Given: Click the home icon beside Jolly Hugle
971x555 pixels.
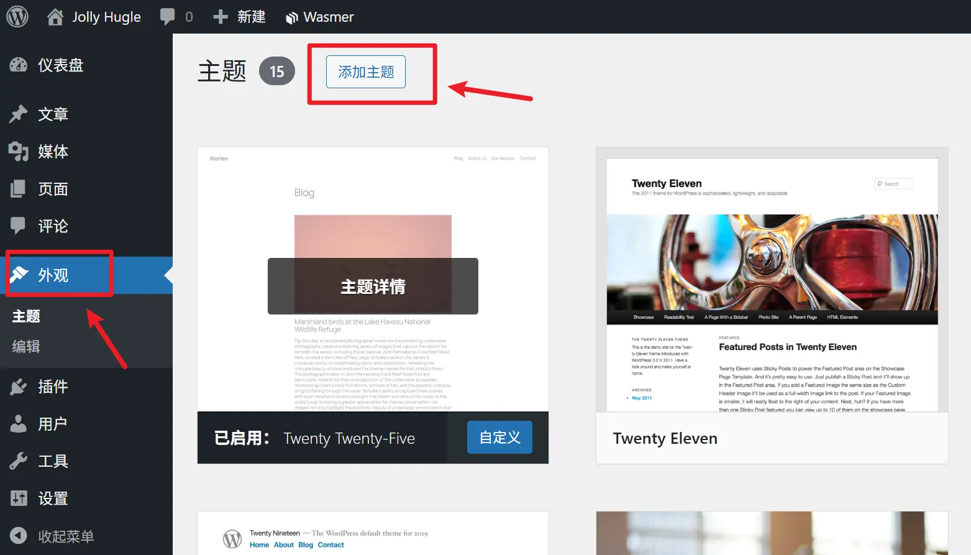Looking at the screenshot, I should [x=55, y=17].
